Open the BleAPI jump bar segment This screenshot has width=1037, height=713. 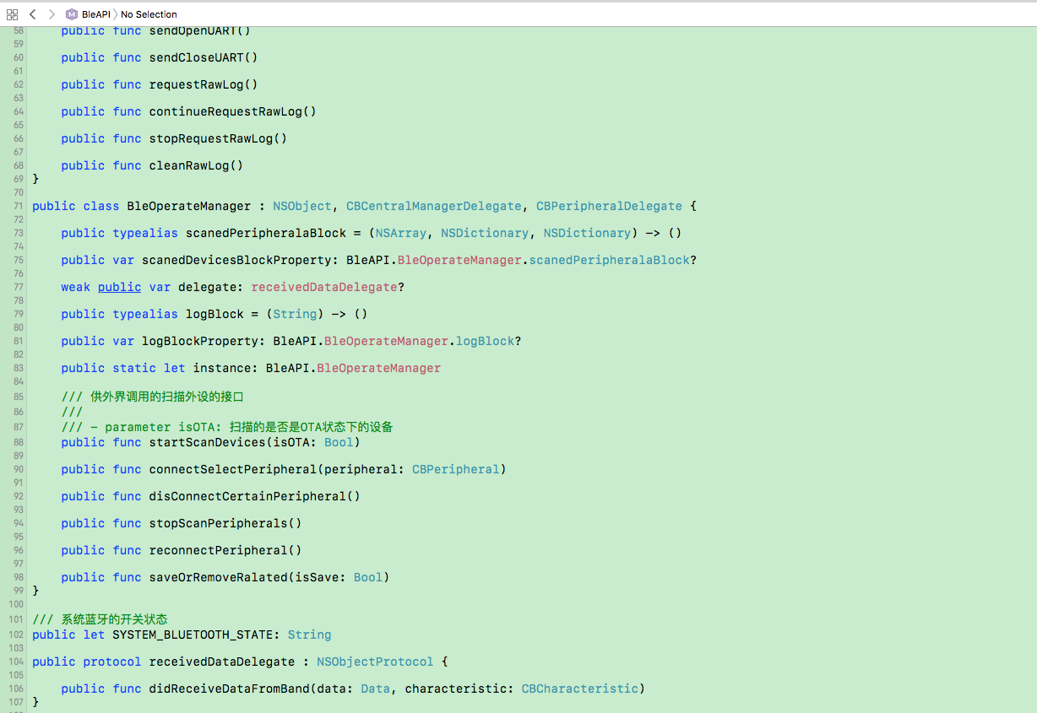click(x=95, y=14)
